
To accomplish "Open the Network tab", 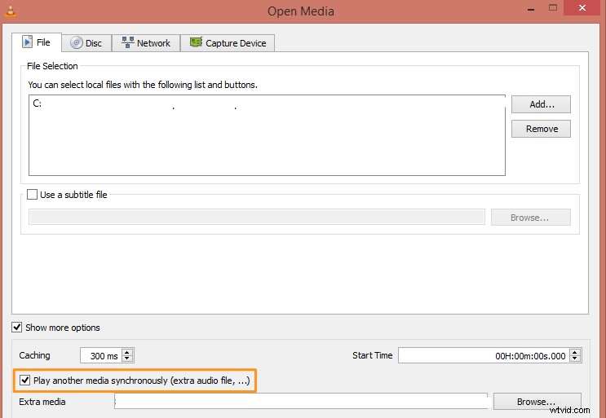I will coord(146,43).
